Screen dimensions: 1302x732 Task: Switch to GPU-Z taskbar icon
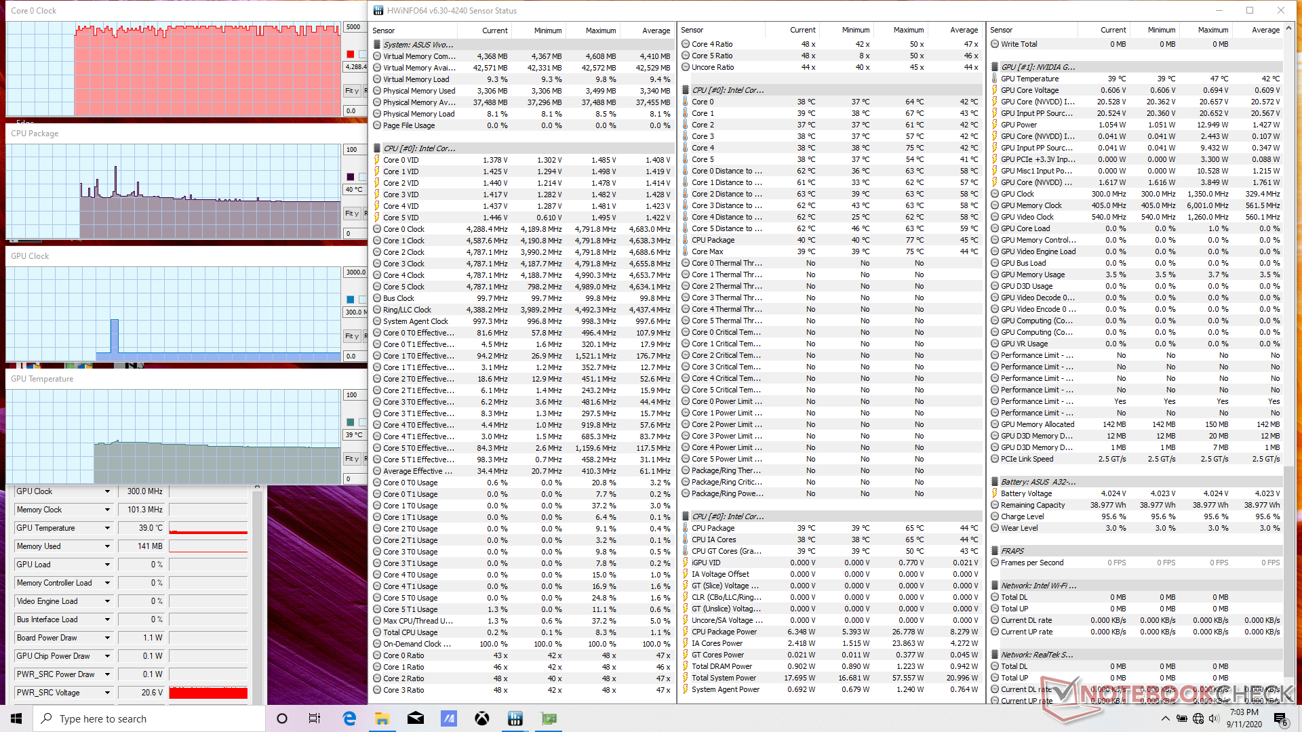click(549, 718)
